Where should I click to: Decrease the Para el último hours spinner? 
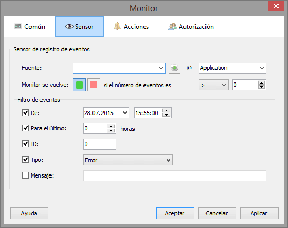coord(111,130)
